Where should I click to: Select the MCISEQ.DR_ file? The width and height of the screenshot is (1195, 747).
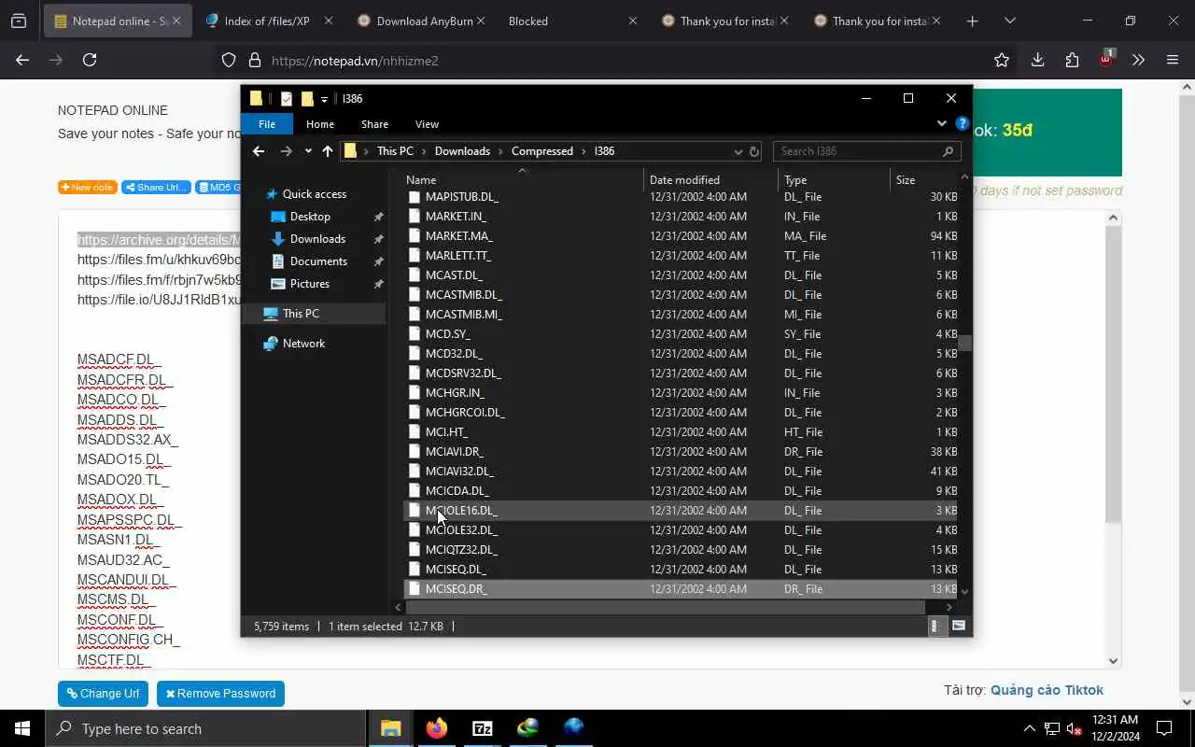click(681, 589)
